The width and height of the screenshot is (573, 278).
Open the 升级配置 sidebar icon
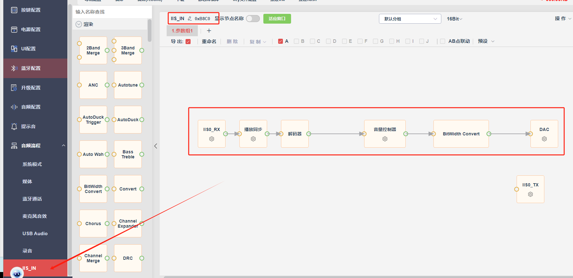(x=14, y=88)
